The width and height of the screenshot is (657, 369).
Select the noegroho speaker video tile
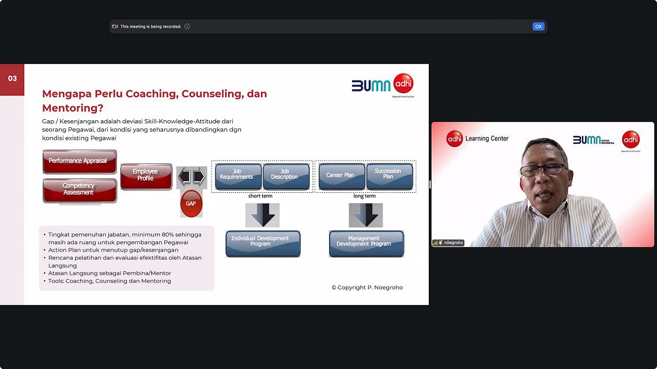pyautogui.click(x=542, y=184)
